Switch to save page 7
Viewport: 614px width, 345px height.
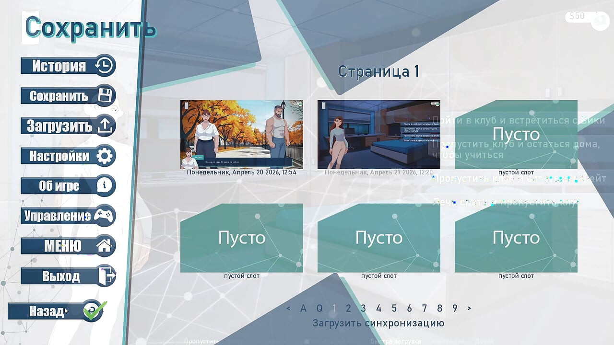425,308
